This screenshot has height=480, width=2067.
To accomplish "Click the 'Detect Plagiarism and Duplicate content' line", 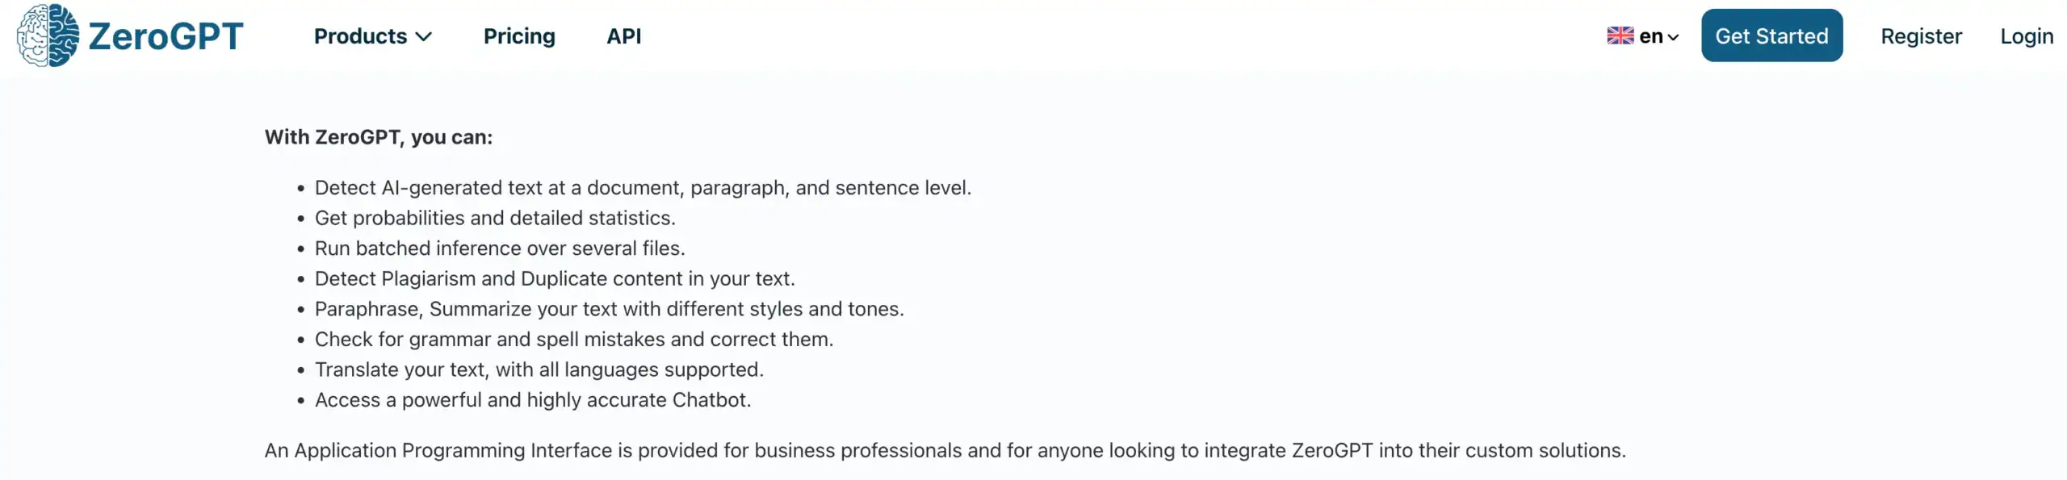I will click(x=555, y=279).
